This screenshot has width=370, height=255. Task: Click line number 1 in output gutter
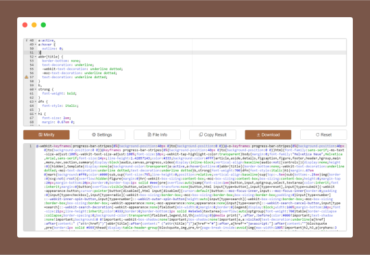(x=30, y=146)
